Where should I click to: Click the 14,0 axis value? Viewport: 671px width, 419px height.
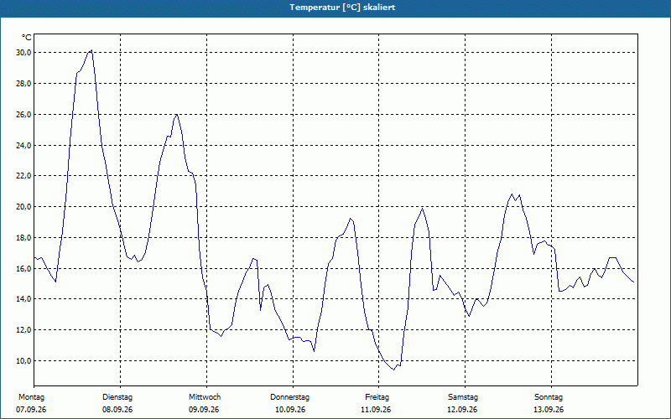click(x=23, y=299)
